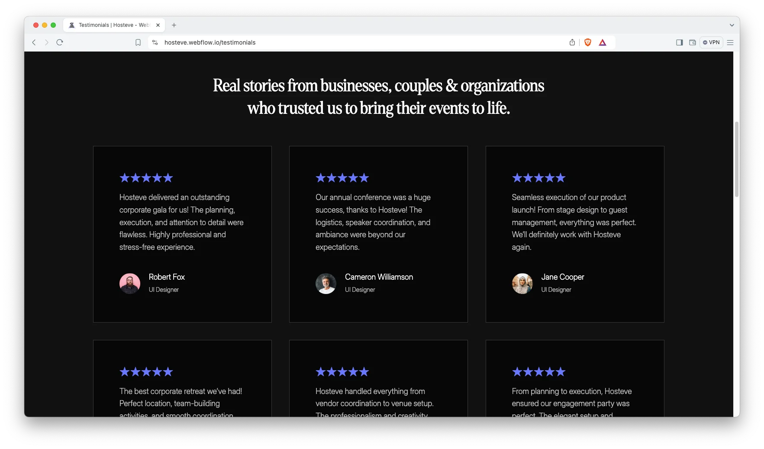Click Jane Cooper's profile picture

[522, 284]
